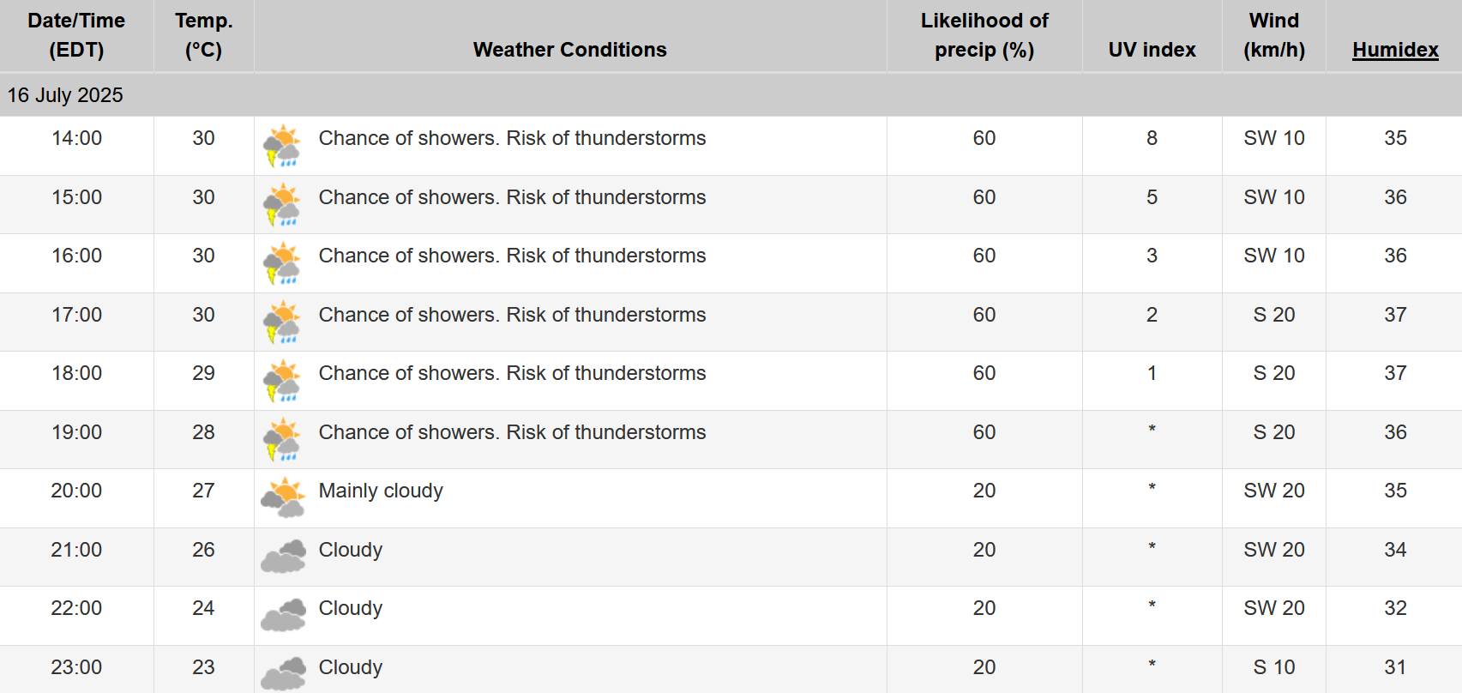Click the mainly cloudy icon at 20:00
The height and width of the screenshot is (693, 1462).
[x=283, y=498]
